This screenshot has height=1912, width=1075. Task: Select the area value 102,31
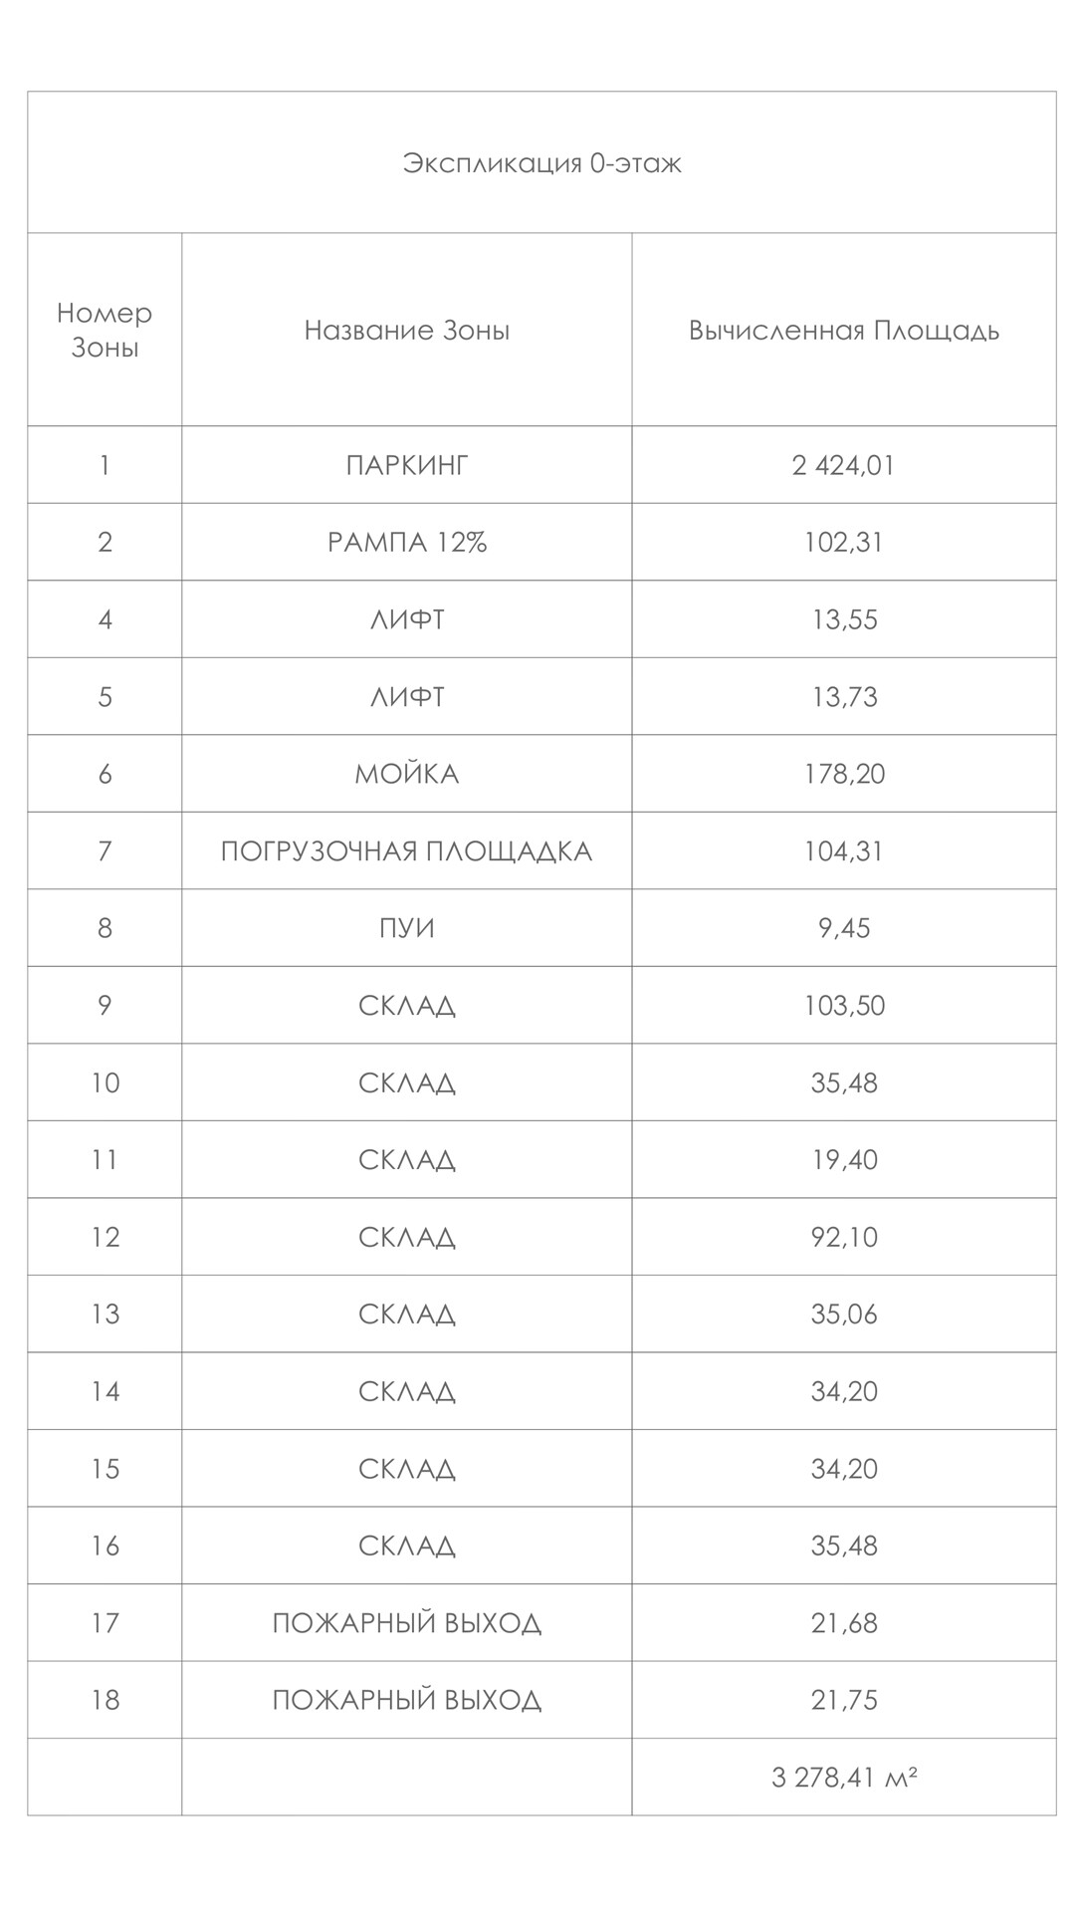pyautogui.click(x=843, y=543)
